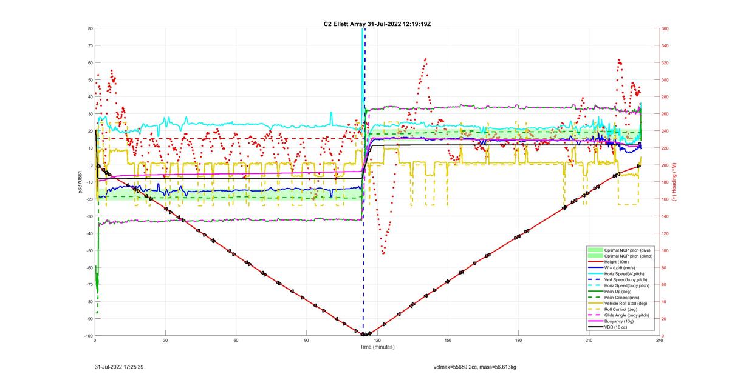
Task: Click the 'p6370661' left axis label
Action: click(x=81, y=181)
